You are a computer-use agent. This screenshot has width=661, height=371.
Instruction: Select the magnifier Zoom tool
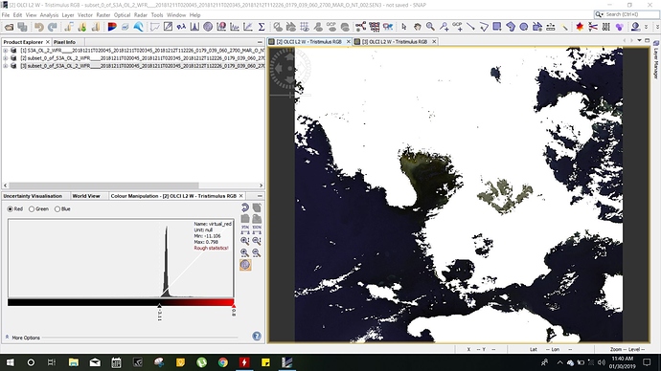coord(430,27)
